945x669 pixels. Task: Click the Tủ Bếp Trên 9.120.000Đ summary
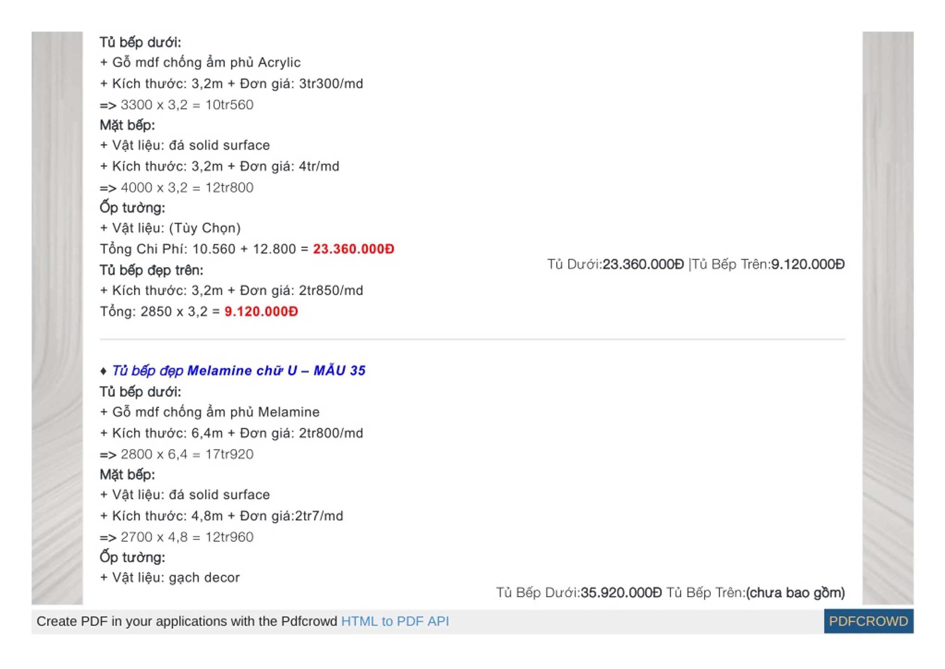click(x=768, y=264)
